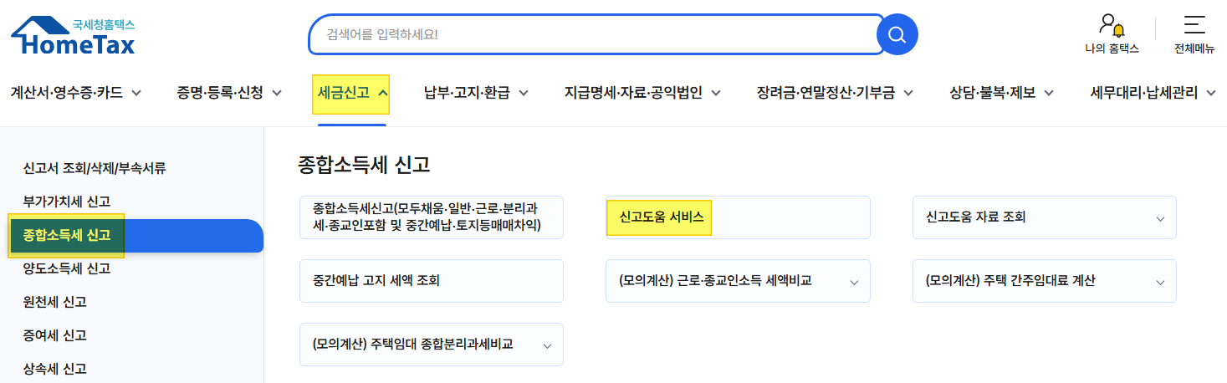The image size is (1227, 383).
Task: Open 지급명세·자료·공익법인 menu
Action: tap(642, 92)
